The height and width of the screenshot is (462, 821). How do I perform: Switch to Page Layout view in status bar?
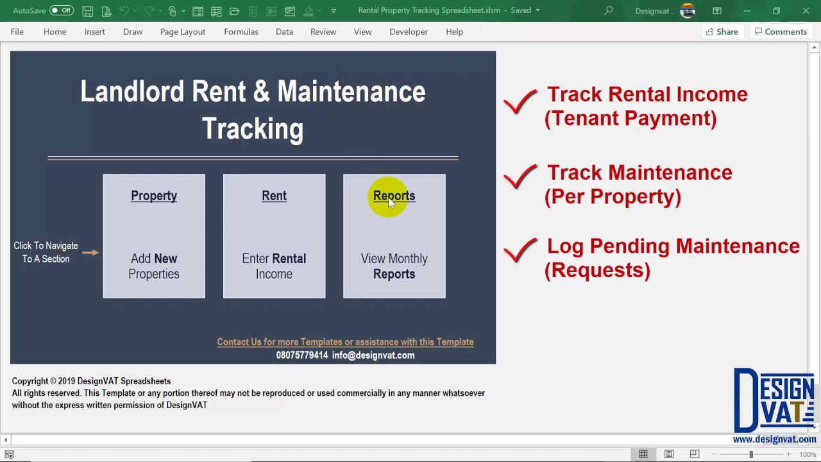pos(669,454)
